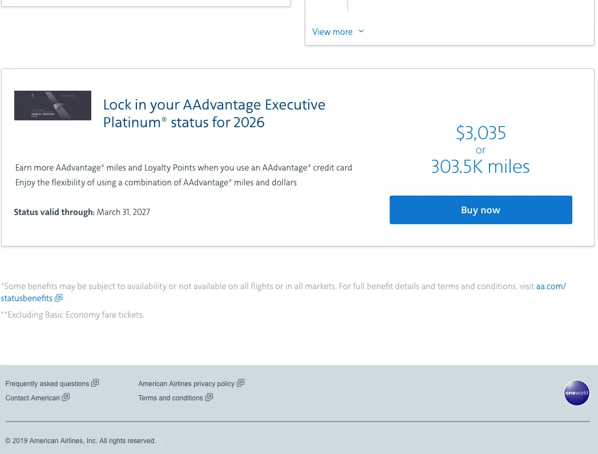The image size is (598, 454).
Task: Click the 2019 American Airlines copyright text
Action: pos(80,441)
